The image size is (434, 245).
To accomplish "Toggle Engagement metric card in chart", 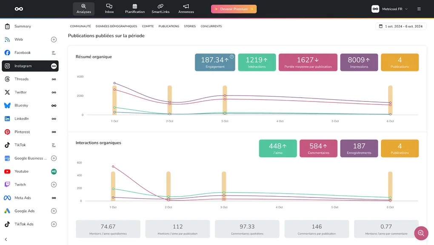I will (215, 62).
